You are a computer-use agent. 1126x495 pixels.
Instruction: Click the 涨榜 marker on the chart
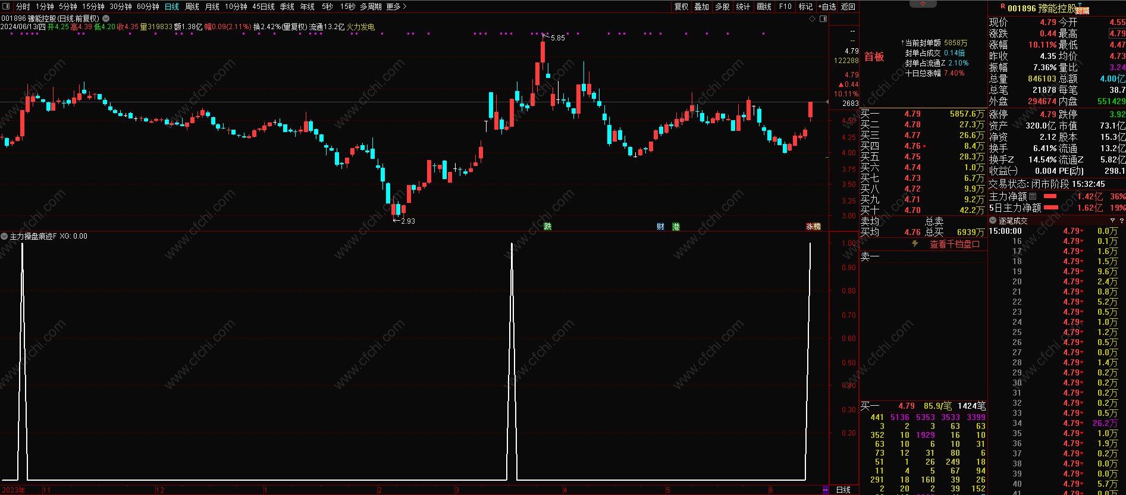click(813, 227)
